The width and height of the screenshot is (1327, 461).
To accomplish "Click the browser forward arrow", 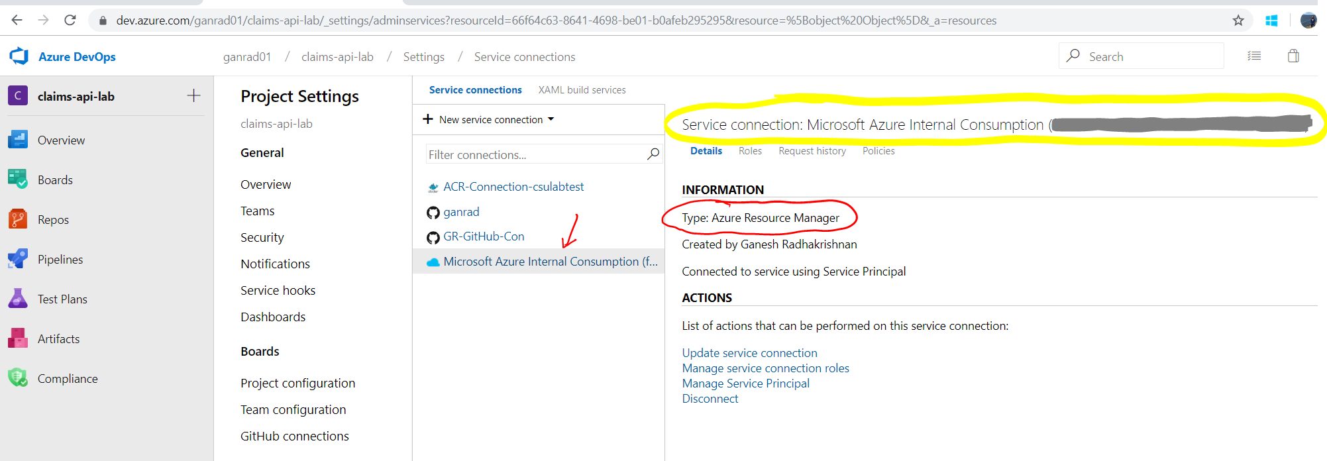I will pos(44,21).
